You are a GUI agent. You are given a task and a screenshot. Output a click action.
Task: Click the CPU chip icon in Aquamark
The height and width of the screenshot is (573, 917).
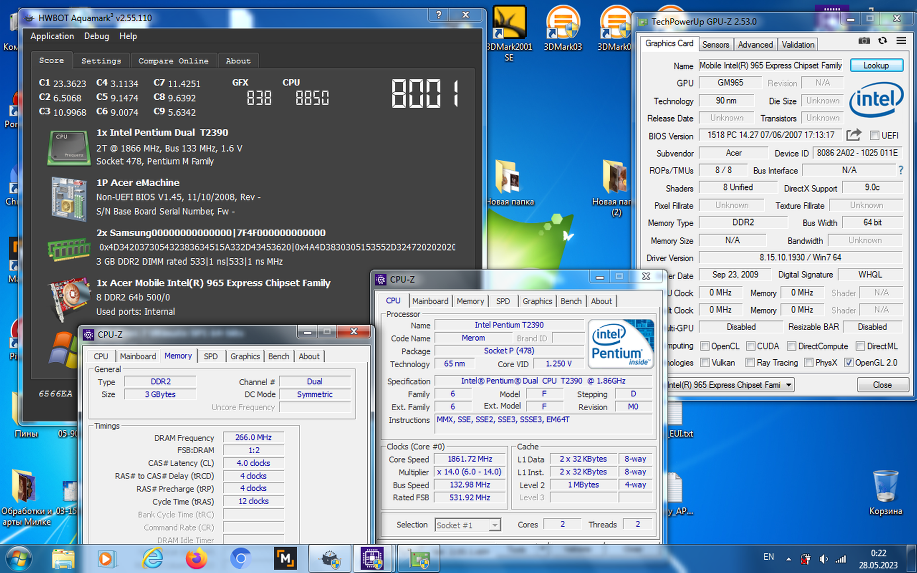69,147
